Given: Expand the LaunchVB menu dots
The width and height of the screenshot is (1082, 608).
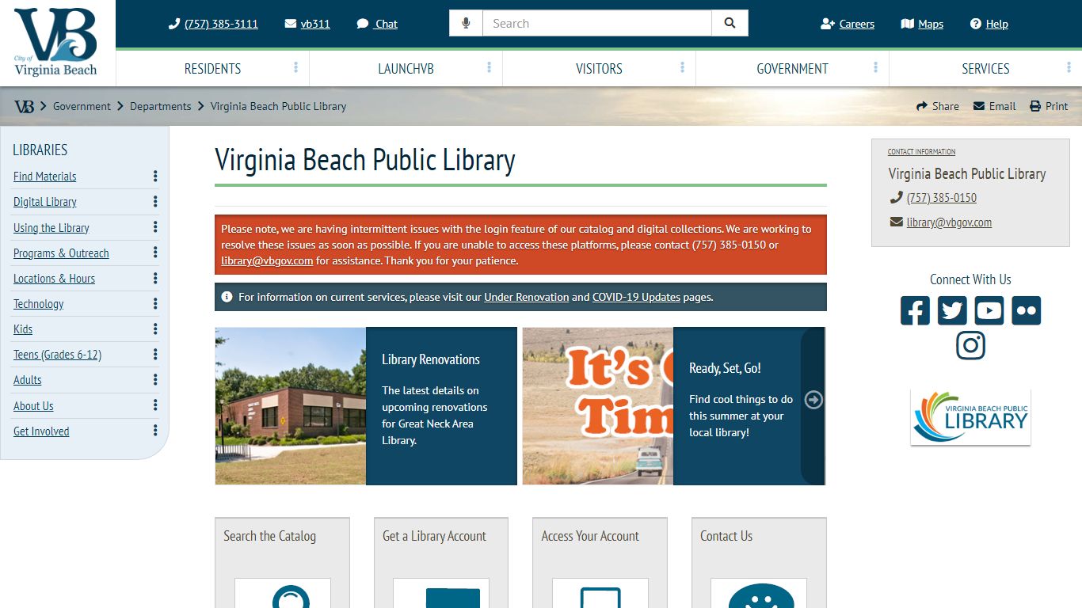Looking at the screenshot, I should coord(489,68).
